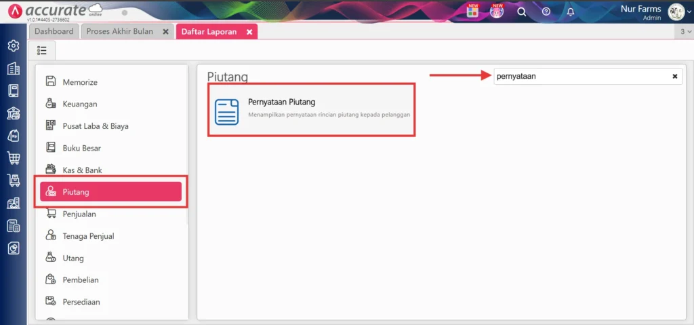Click the search magnifier in header
The height and width of the screenshot is (325, 694).
pos(522,12)
